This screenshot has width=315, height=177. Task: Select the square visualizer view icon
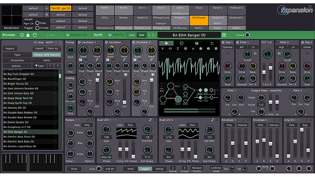tap(181, 43)
